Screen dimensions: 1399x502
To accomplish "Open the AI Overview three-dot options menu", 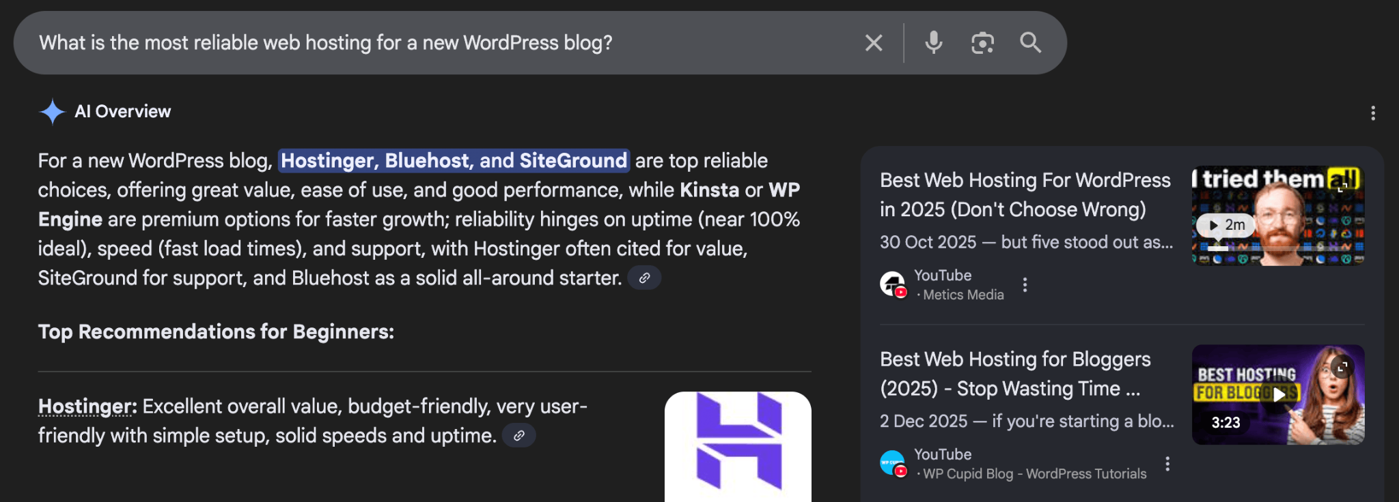I will pos(1373,113).
